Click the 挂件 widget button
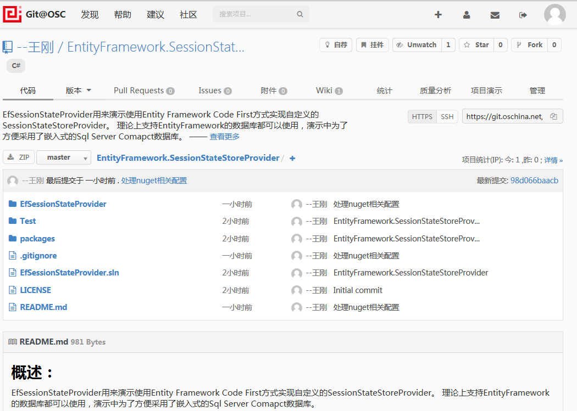The height and width of the screenshot is (411, 577). click(x=373, y=45)
